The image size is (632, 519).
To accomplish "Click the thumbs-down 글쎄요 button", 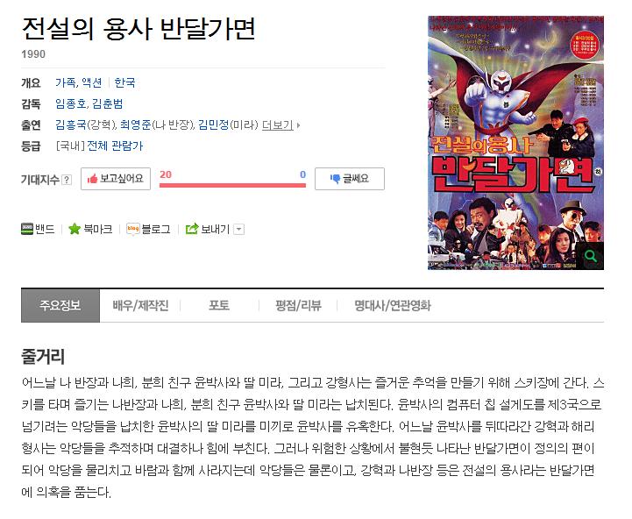I will point(350,179).
